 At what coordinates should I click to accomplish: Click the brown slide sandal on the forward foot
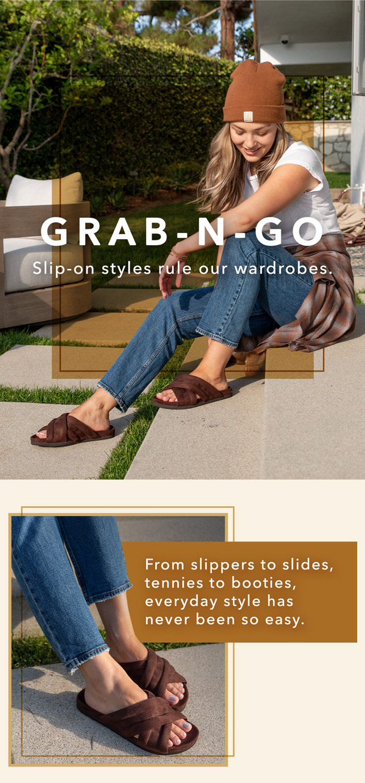click(x=73, y=430)
